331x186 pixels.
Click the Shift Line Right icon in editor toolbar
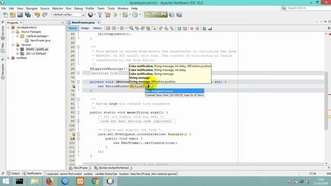(185, 28)
